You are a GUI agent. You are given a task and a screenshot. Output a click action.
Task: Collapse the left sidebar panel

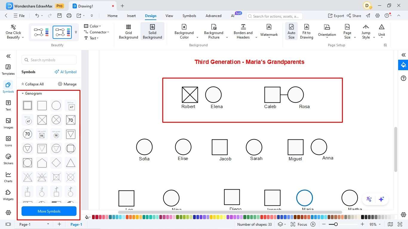[8, 56]
